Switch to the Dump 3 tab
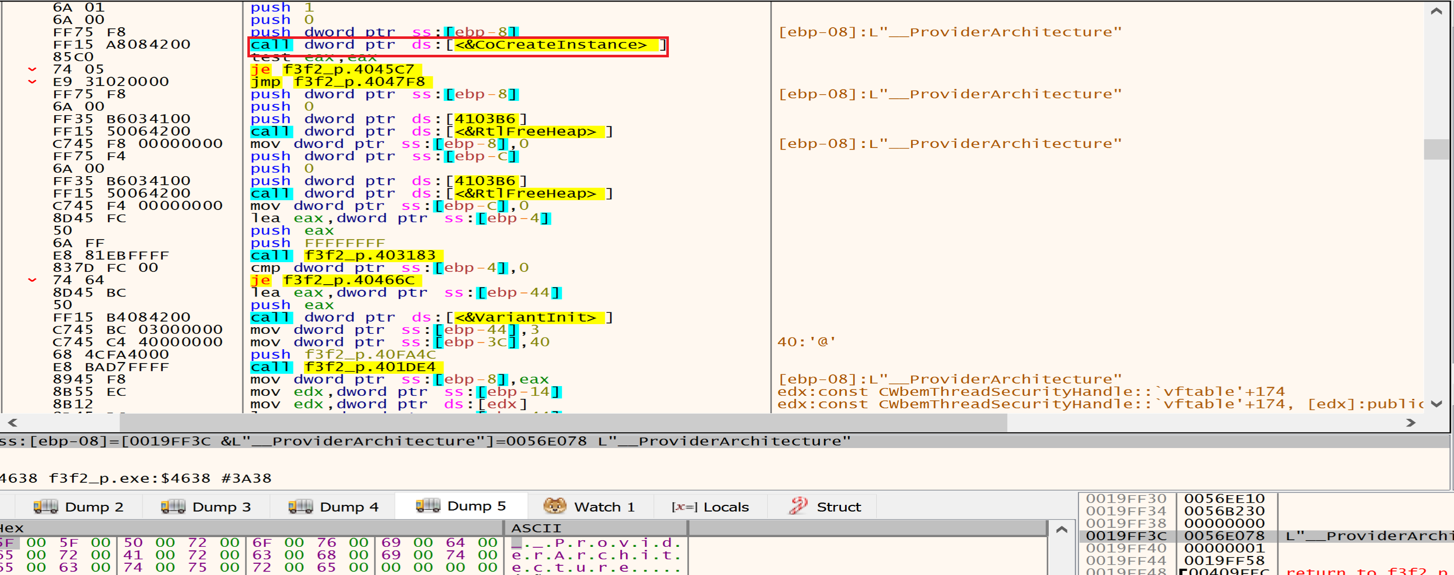The height and width of the screenshot is (575, 1454). (206, 506)
